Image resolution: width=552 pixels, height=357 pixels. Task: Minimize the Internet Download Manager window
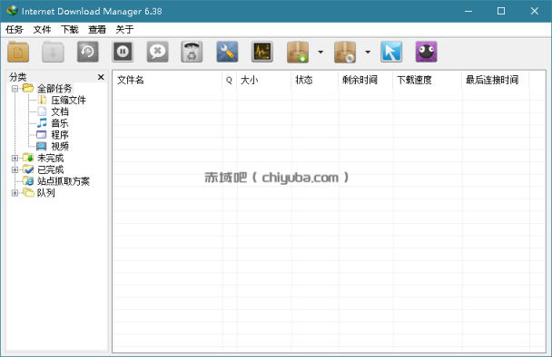point(468,11)
